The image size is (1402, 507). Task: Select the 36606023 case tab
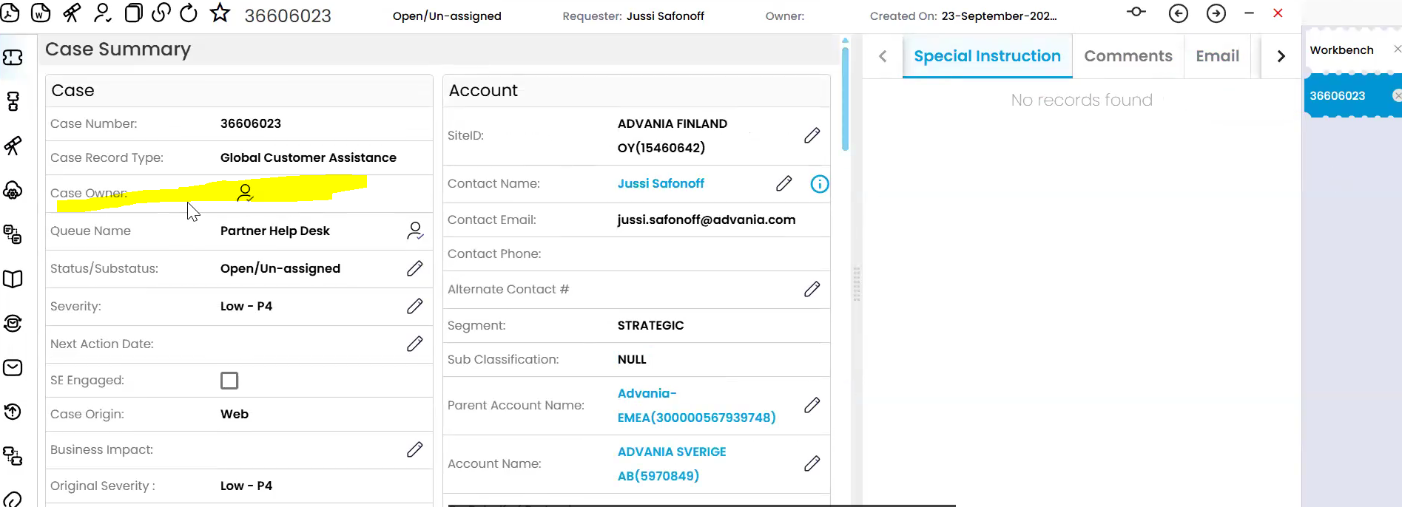(1338, 96)
